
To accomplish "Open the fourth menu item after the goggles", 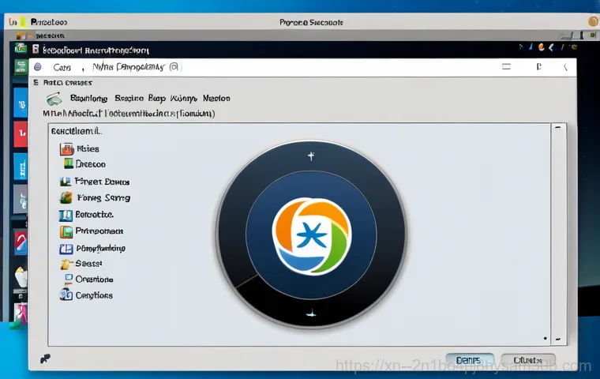I will (x=184, y=99).
